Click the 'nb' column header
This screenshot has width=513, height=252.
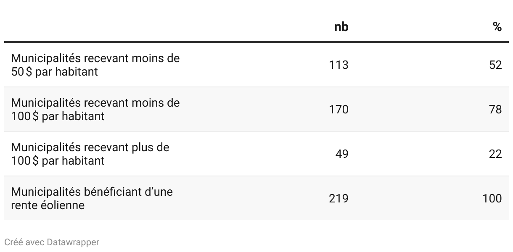click(x=341, y=27)
